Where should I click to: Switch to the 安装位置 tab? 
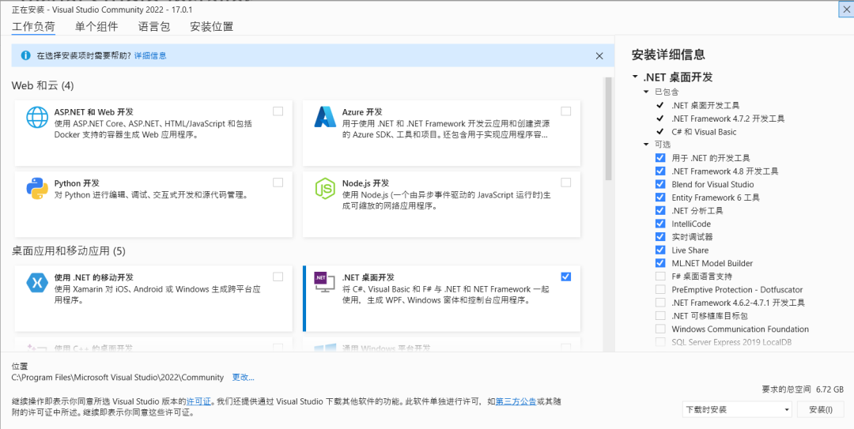(212, 26)
